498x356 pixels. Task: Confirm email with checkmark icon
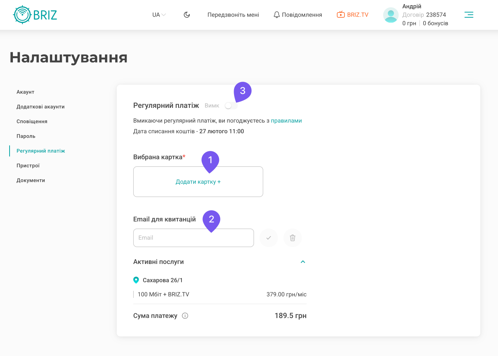click(x=269, y=238)
